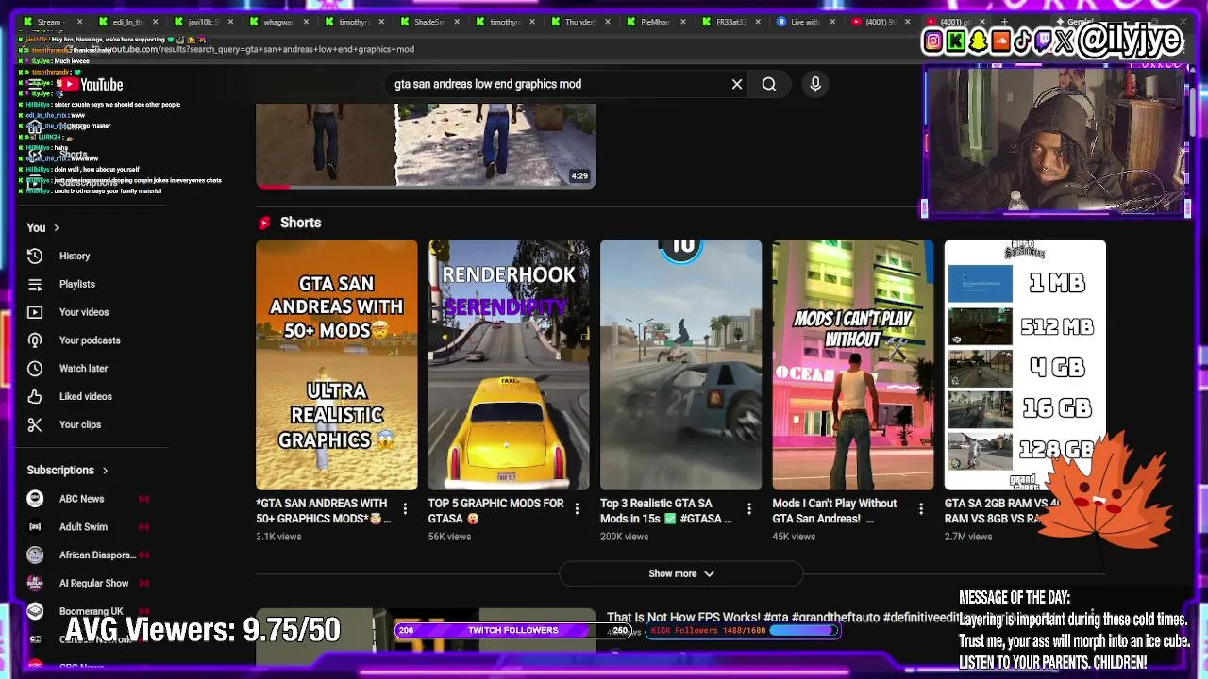Open the ULTRA REALISTIC GRAPHICS short thumbnail
This screenshot has height=679, width=1208.
coord(337,365)
